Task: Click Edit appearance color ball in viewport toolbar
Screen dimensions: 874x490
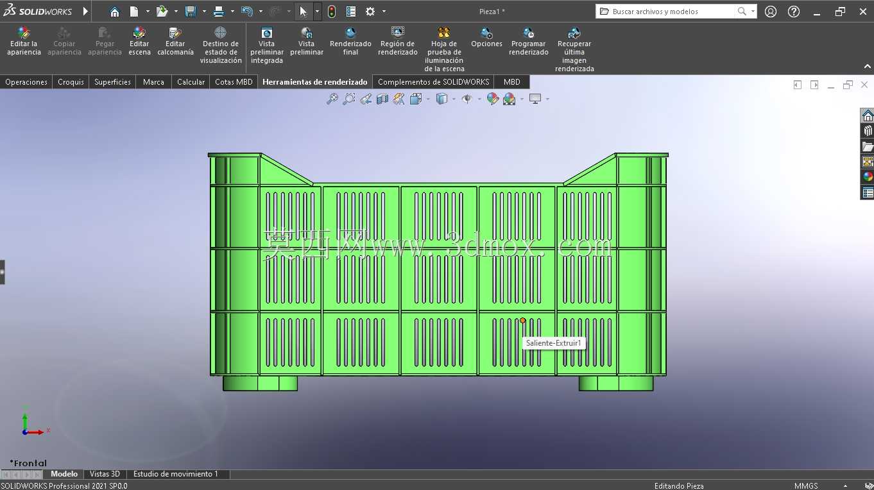Action: point(493,99)
